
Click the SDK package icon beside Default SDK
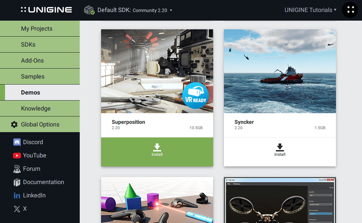[x=88, y=10]
